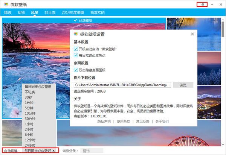Click the 当前版本：1.0.391.01 text
Screen dimensions: 226x155
click(90, 116)
